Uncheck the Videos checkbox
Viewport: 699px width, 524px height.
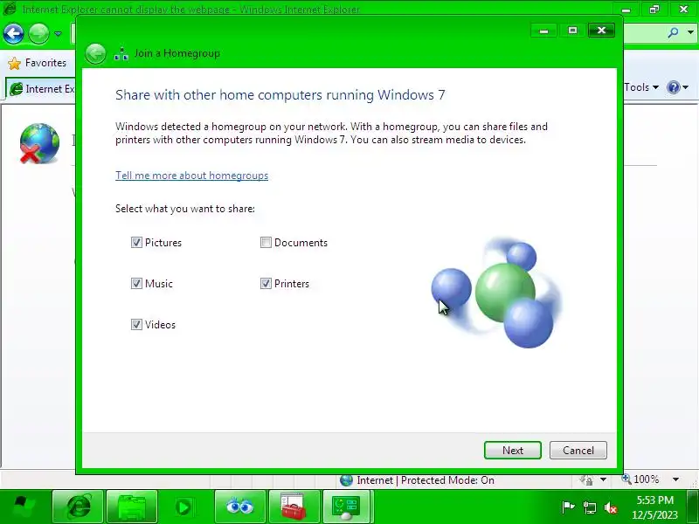pyautogui.click(x=136, y=324)
